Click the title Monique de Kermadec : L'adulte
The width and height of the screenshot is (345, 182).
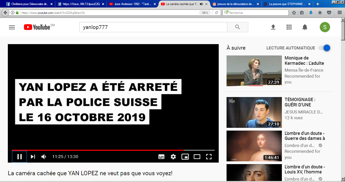[x=304, y=60]
